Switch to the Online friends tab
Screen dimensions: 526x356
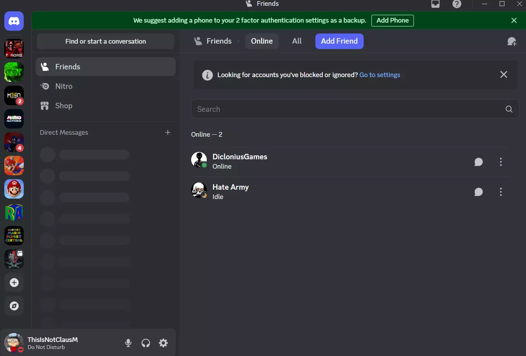pos(262,41)
